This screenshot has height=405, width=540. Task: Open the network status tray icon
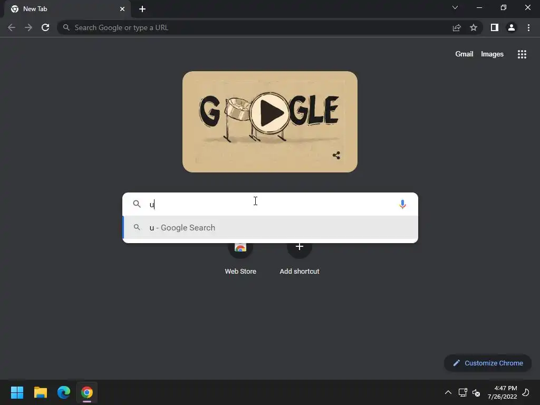pos(462,392)
